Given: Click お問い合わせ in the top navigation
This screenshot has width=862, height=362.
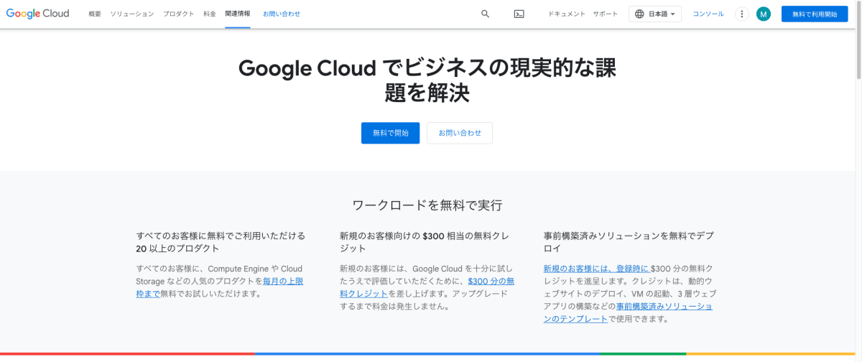Looking at the screenshot, I should pos(282,14).
